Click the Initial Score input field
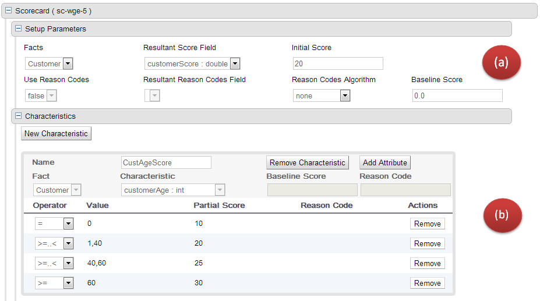Image resolution: width=540 pixels, height=301 pixels. click(338, 64)
